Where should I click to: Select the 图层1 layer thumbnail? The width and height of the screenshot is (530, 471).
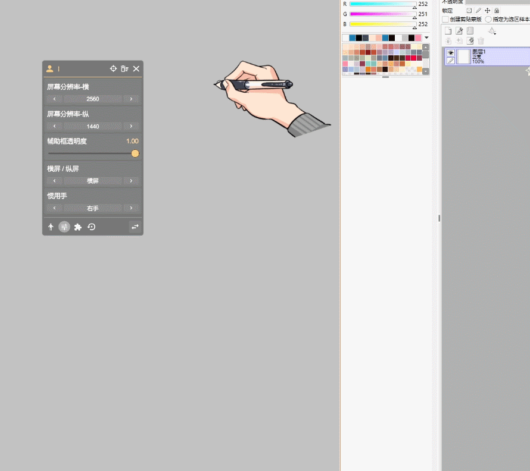point(464,56)
